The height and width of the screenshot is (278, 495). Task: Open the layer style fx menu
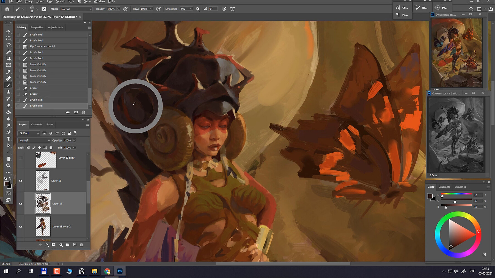(47, 245)
